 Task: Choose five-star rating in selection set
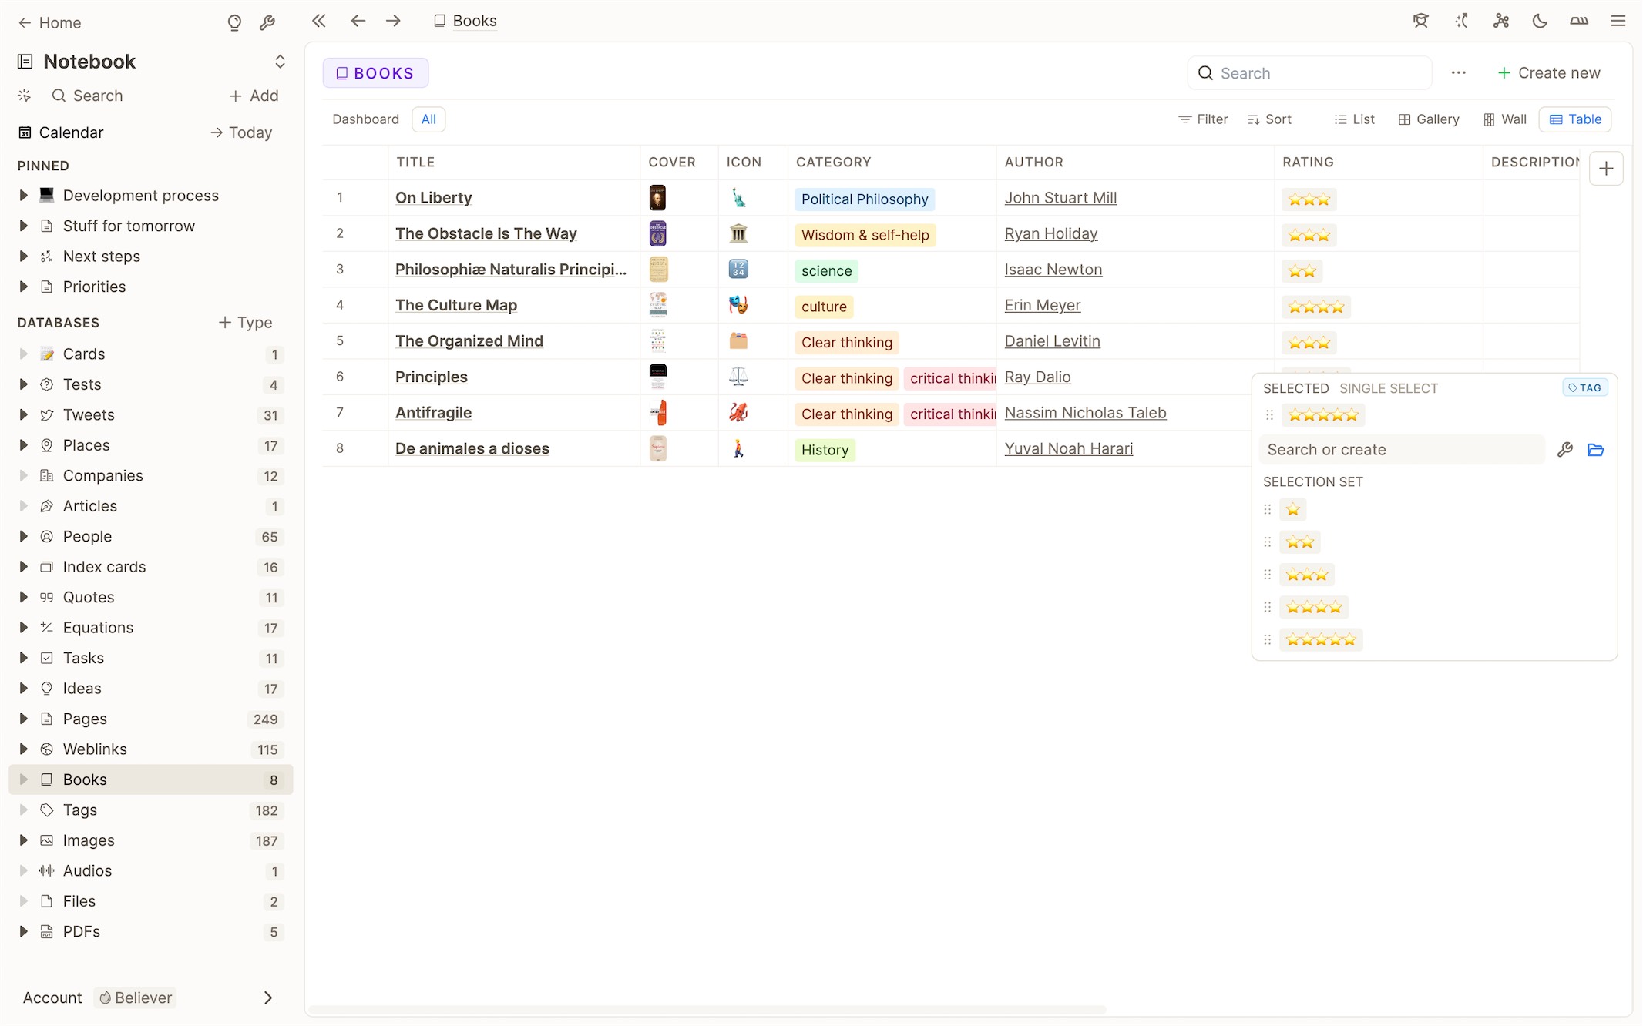(1321, 640)
